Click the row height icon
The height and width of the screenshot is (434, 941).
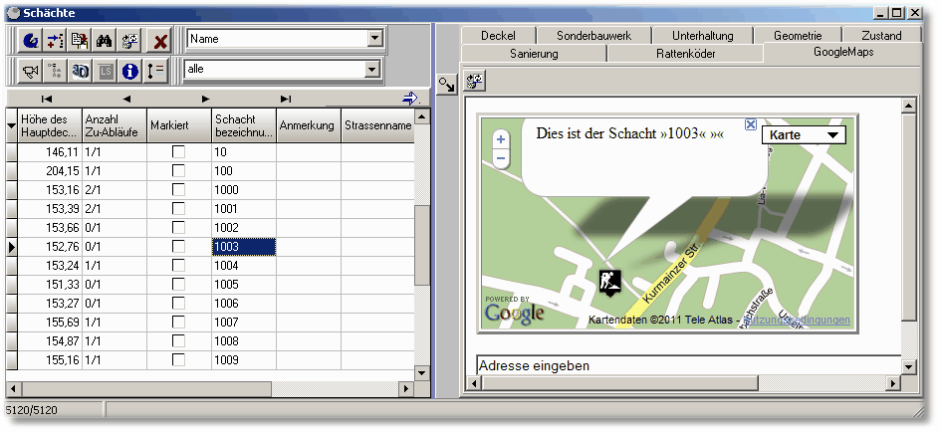coord(154,72)
